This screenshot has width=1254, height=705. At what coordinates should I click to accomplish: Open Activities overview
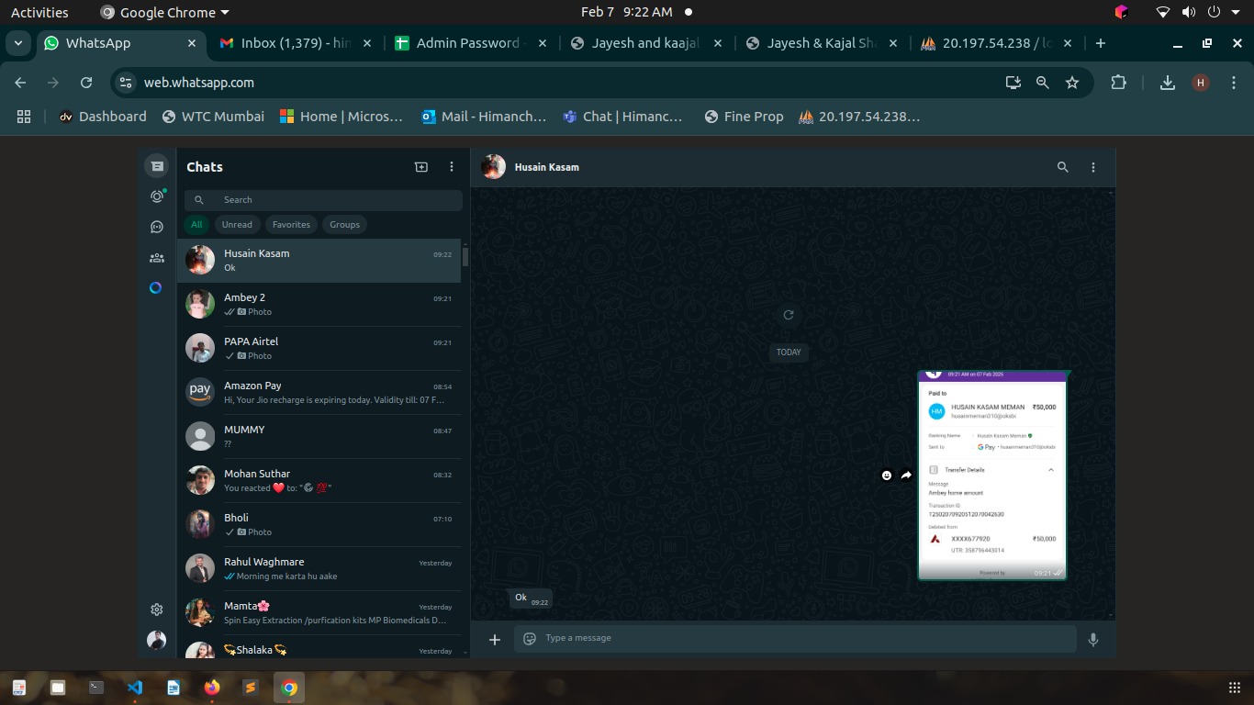pyautogui.click(x=39, y=12)
